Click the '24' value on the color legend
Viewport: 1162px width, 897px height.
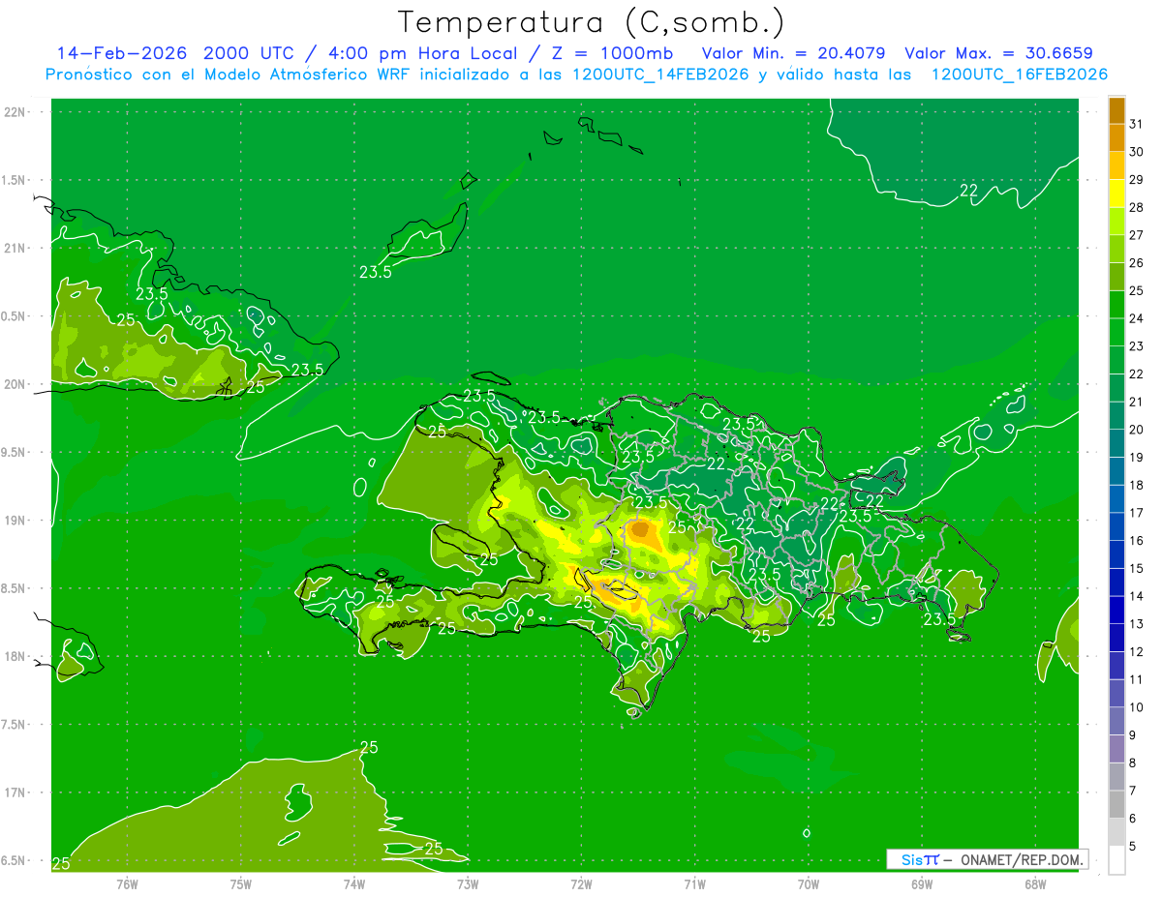click(x=1136, y=318)
